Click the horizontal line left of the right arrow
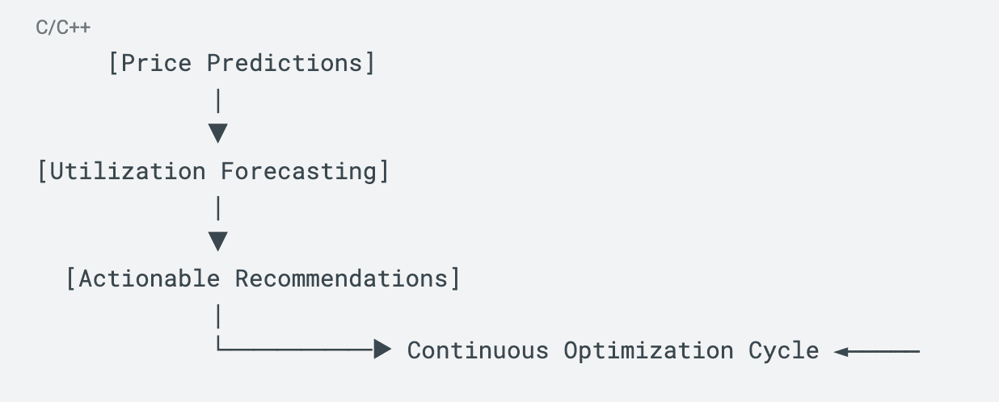 pyautogui.click(x=299, y=350)
